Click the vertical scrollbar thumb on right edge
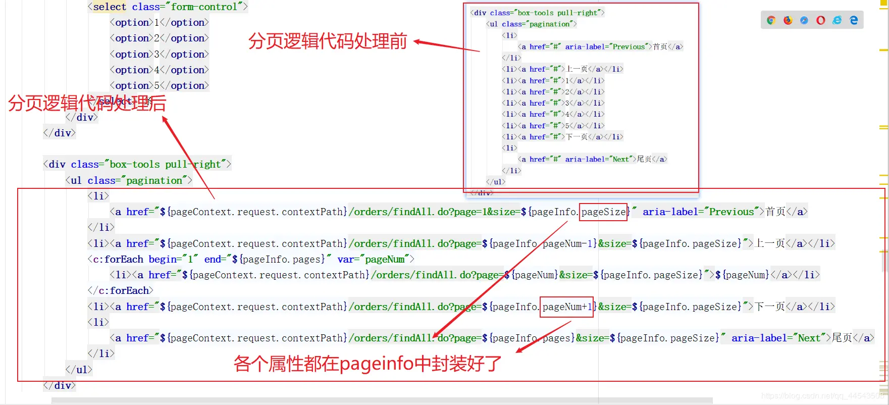The height and width of the screenshot is (405, 889). click(x=885, y=261)
